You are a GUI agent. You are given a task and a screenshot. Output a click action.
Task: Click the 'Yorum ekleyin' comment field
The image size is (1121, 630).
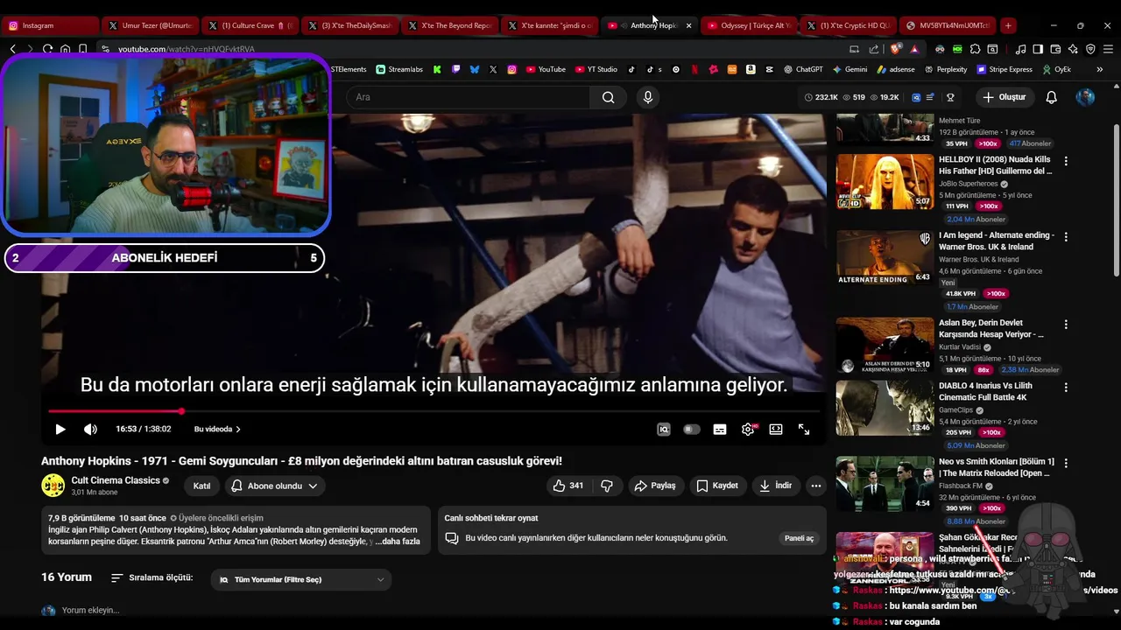(90, 610)
